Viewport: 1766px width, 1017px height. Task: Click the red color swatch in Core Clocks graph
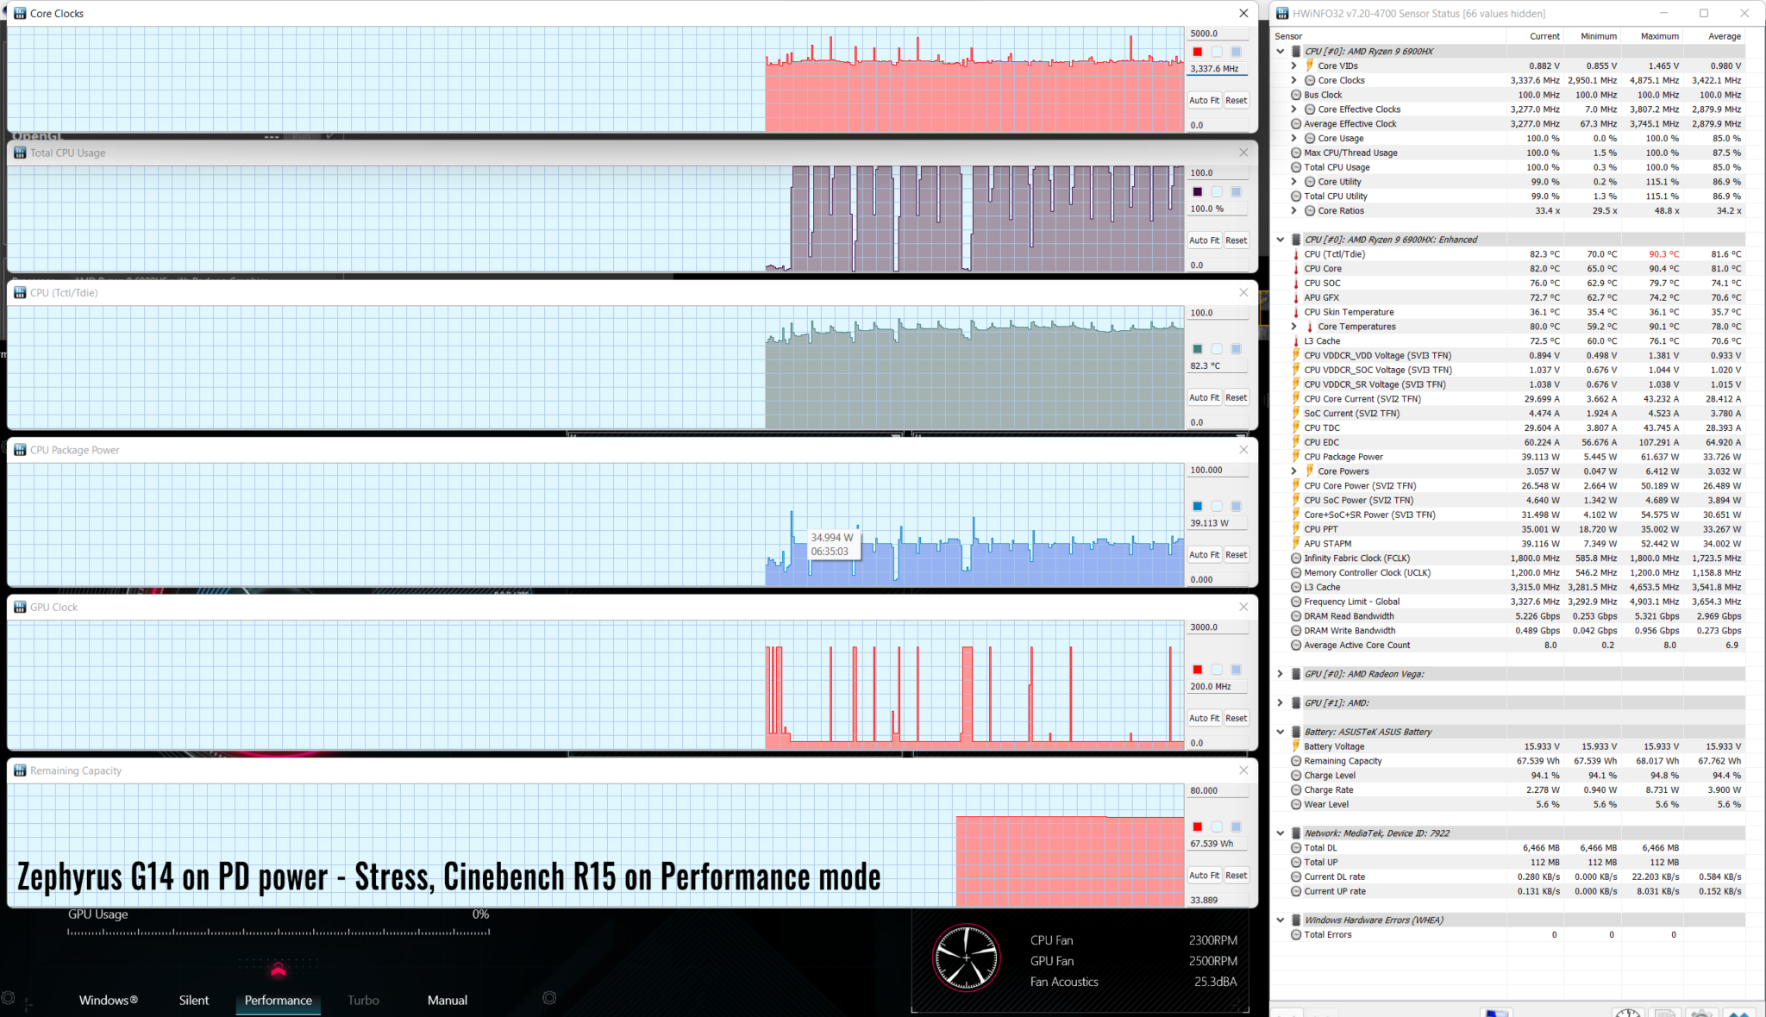coord(1197,52)
